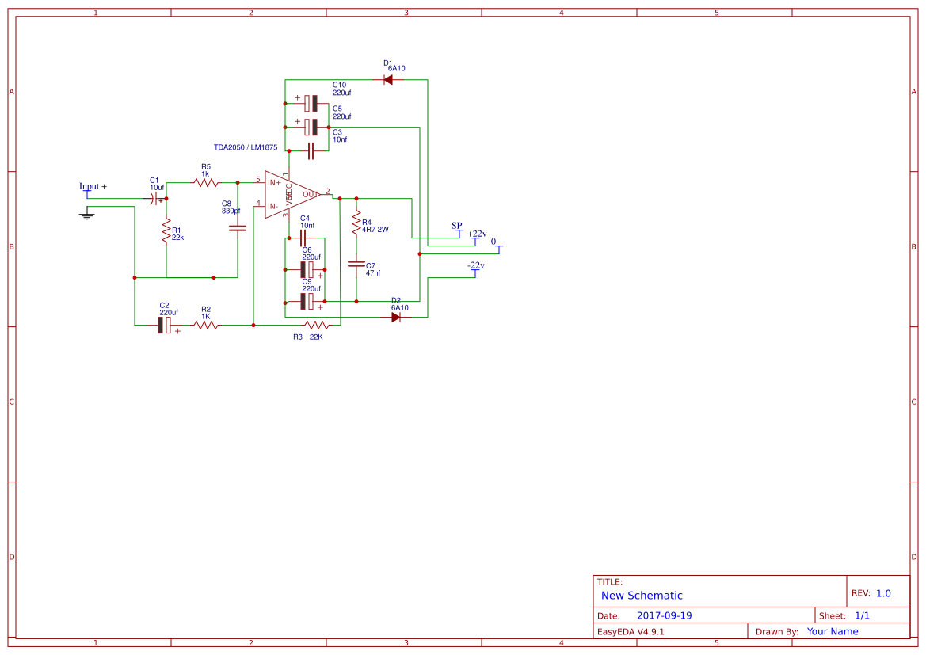Select diode D2 near the bottom
The image size is (926, 655).
tap(395, 316)
